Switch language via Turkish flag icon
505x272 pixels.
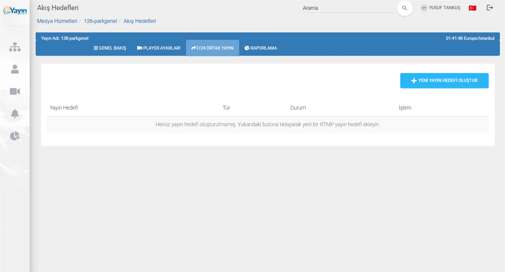(472, 8)
